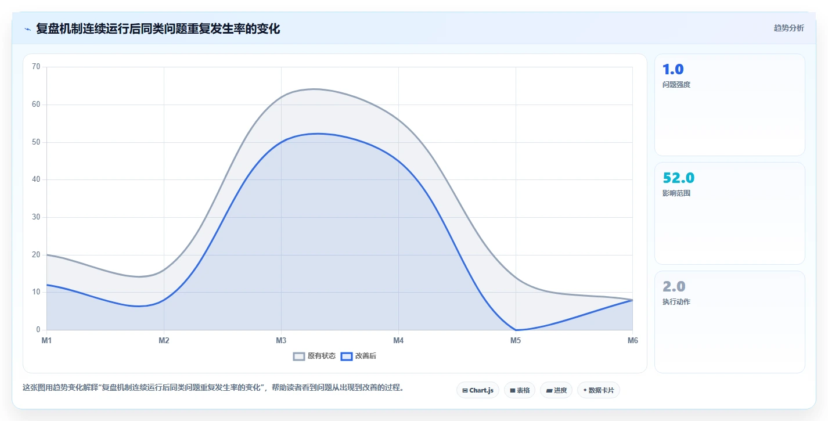The height and width of the screenshot is (421, 828).
Task: Select the 表格 tag chip
Action: tap(520, 390)
